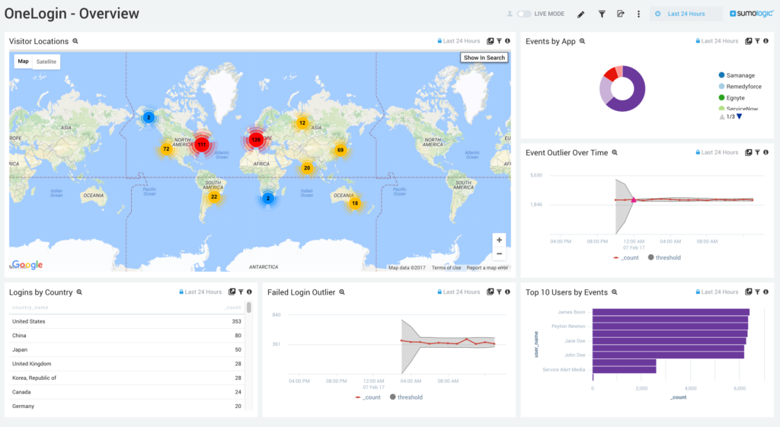
Task: Open search for Failed Login Outlier panel
Action: [342, 292]
